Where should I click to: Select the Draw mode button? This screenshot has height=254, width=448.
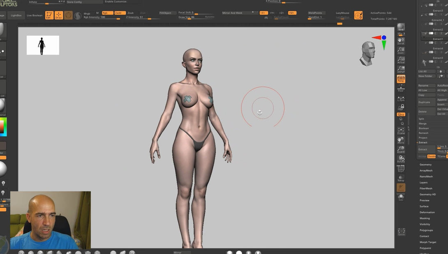point(59,16)
